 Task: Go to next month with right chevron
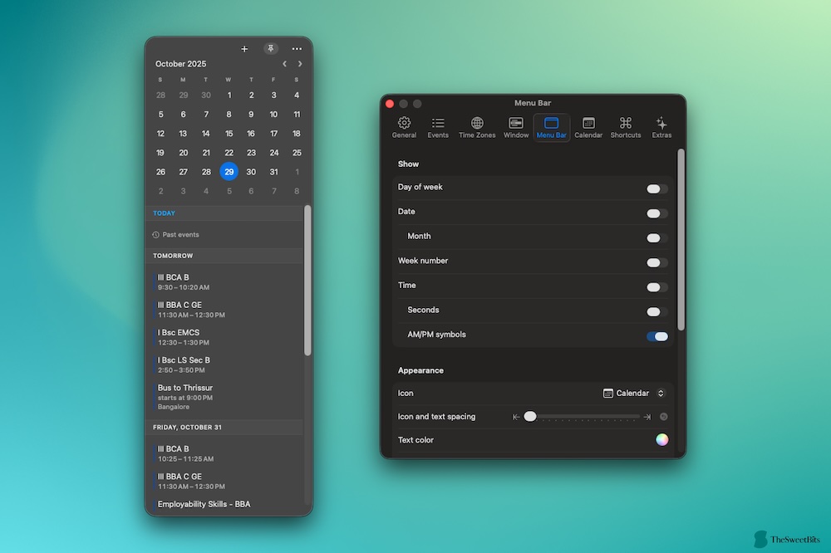[x=300, y=64]
